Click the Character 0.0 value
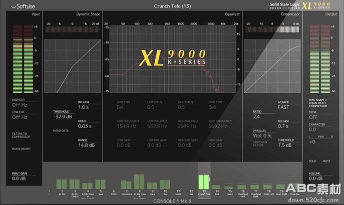 312,130
